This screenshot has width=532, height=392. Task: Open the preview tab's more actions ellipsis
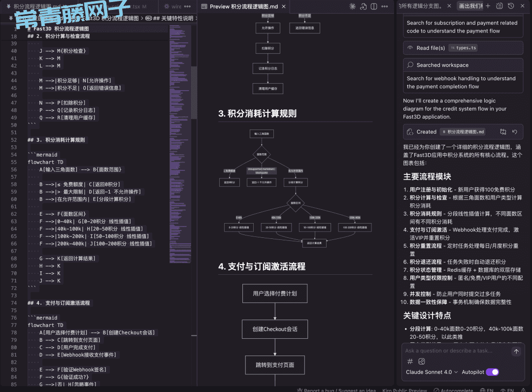coord(384,6)
